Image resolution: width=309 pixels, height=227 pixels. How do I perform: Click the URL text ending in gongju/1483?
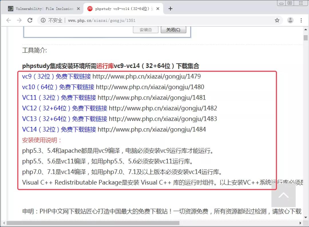(163, 119)
